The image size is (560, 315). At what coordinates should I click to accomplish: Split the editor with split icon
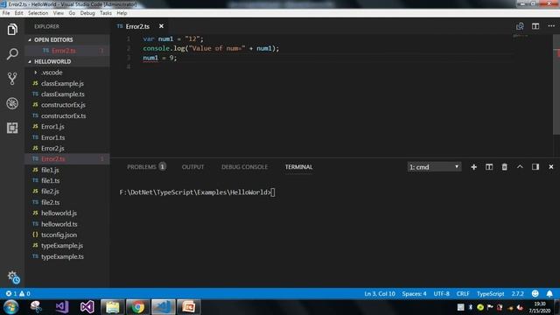(535, 26)
